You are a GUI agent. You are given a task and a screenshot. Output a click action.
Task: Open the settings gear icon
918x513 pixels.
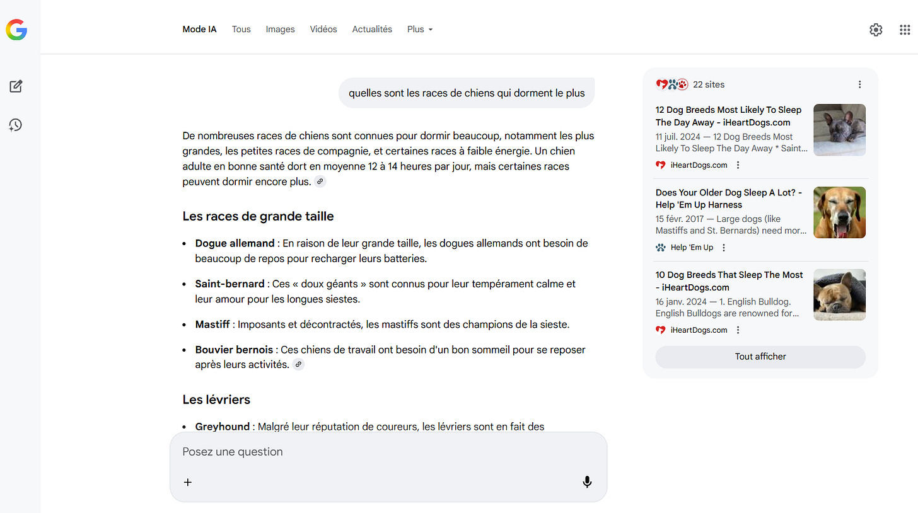pyautogui.click(x=876, y=30)
